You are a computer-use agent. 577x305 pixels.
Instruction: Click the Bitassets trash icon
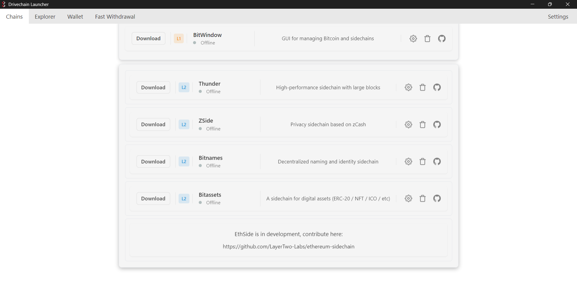click(x=422, y=198)
